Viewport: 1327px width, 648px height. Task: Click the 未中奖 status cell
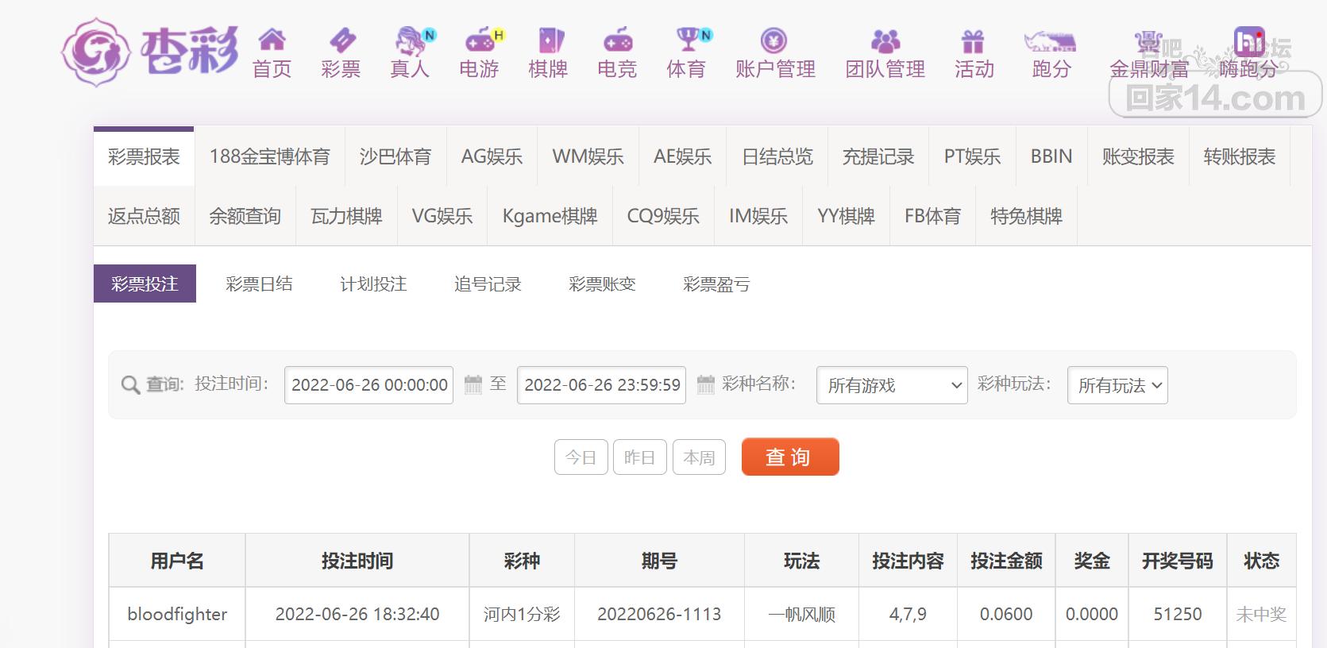(1261, 614)
